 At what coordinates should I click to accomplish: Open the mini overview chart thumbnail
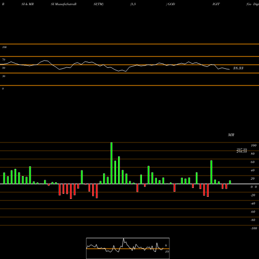point(128,248)
